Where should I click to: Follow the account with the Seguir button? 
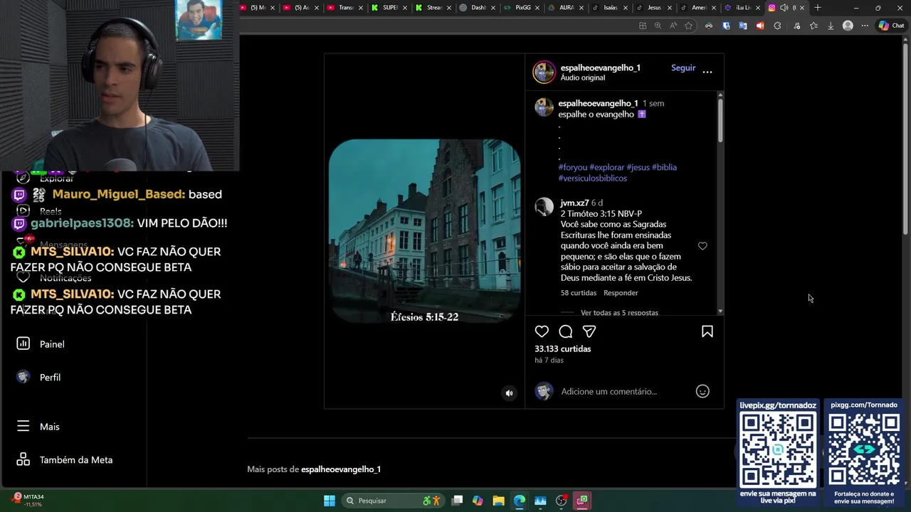(x=683, y=68)
